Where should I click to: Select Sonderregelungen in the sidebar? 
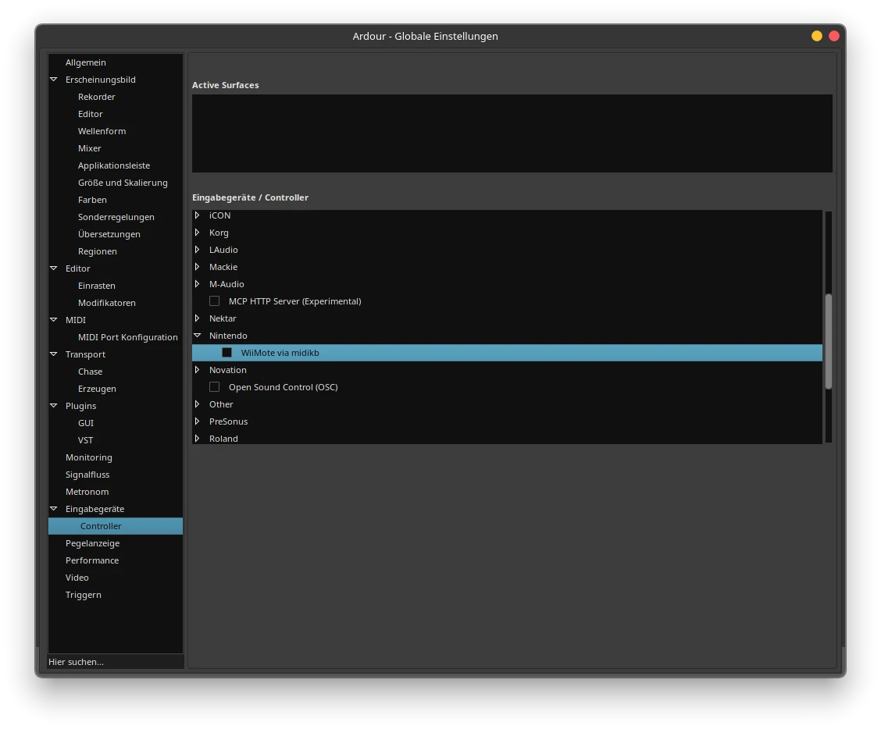pos(116,217)
